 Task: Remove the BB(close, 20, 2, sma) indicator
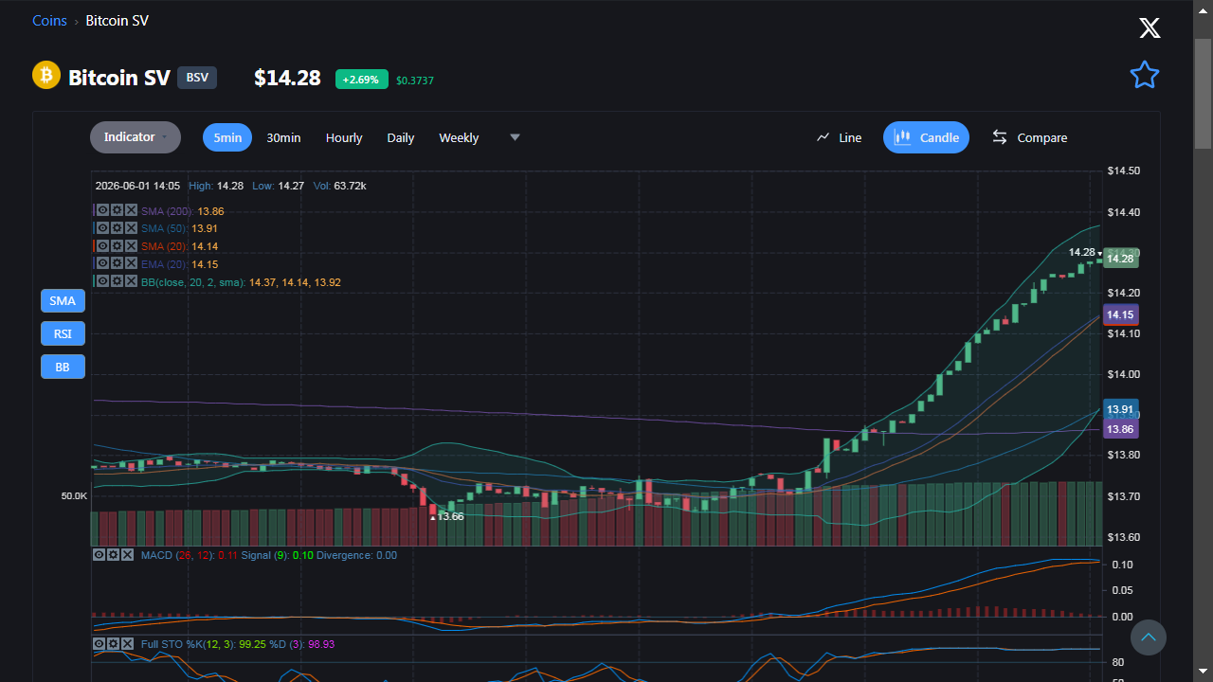(x=131, y=281)
